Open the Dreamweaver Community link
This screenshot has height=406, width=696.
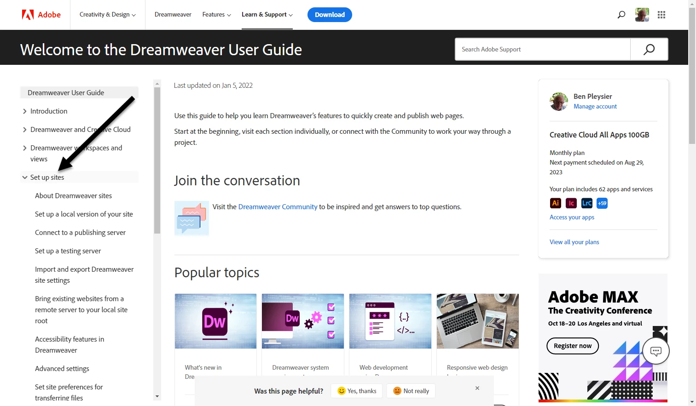pos(278,207)
